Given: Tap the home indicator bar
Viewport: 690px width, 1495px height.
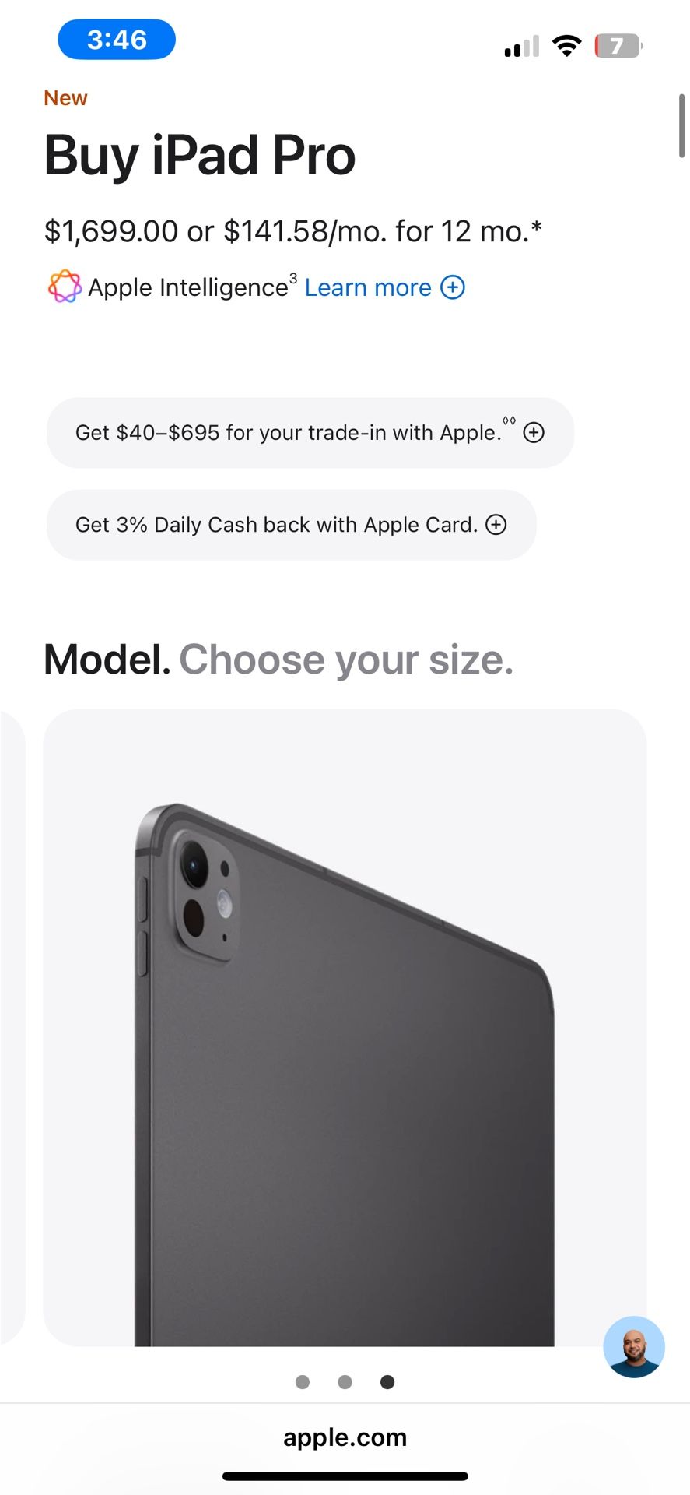Looking at the screenshot, I should (x=345, y=1476).
